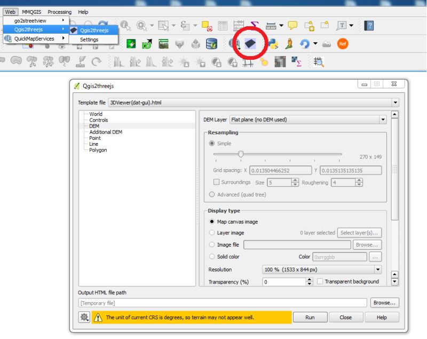This screenshot has width=427, height=339.
Task: Select the measure ruler tool
Action: [271, 26]
